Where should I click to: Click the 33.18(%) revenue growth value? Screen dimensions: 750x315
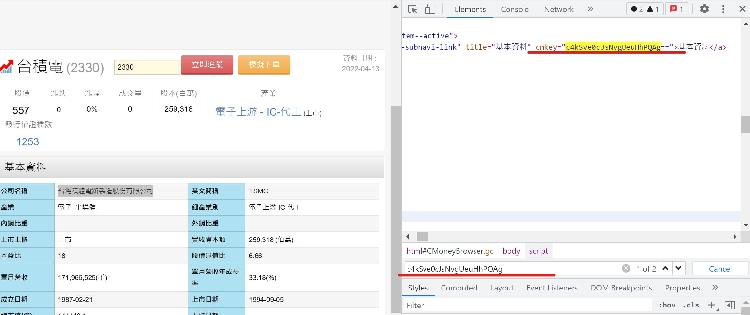262,278
